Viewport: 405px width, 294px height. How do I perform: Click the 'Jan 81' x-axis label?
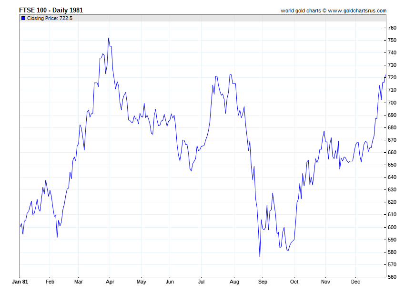coord(20,282)
